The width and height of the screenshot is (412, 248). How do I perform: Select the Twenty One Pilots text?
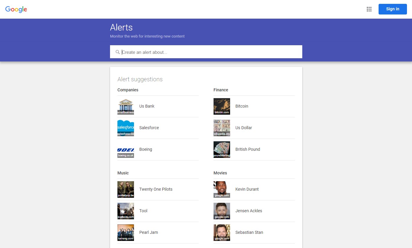(x=156, y=189)
